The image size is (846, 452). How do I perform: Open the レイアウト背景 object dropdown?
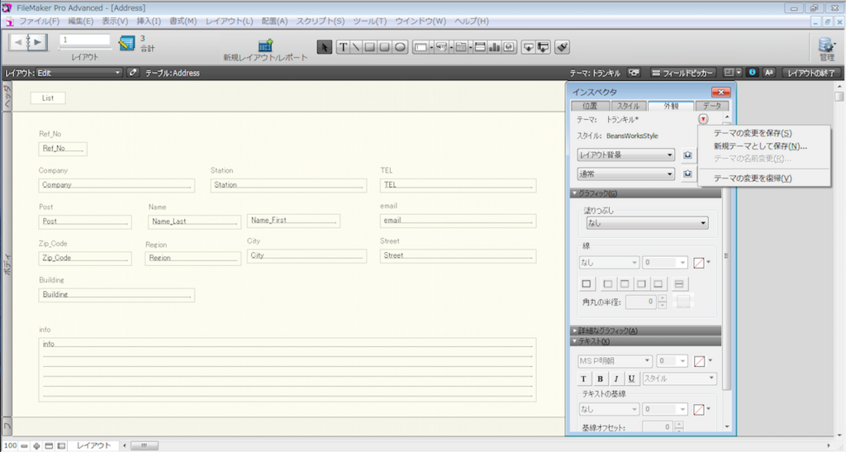(626, 155)
